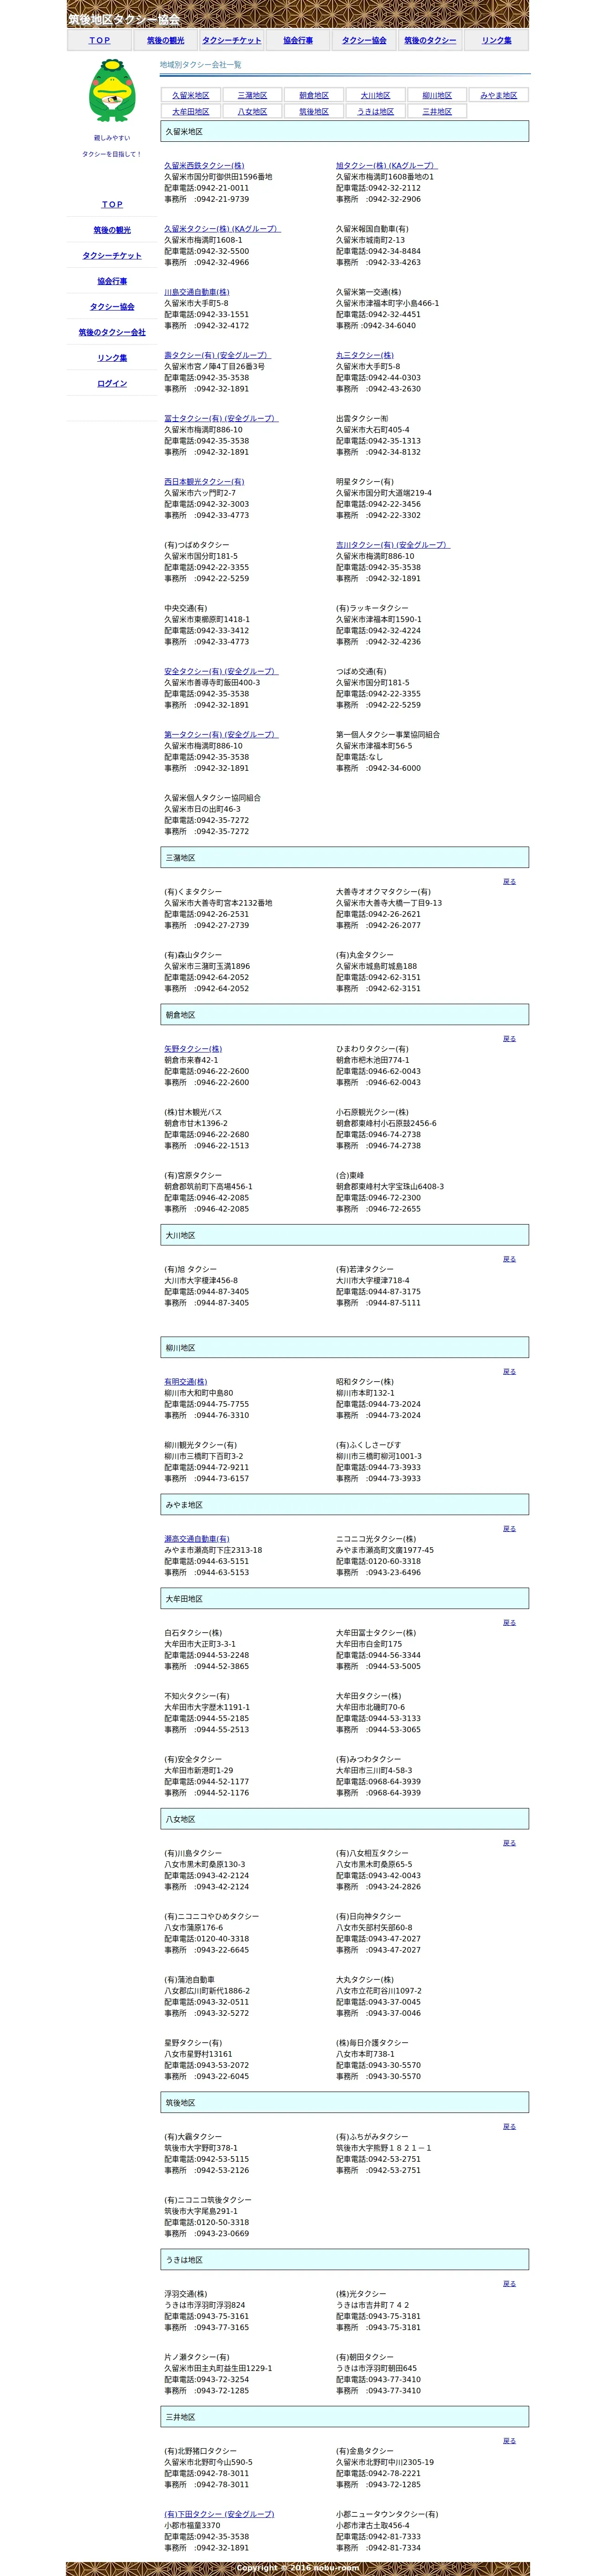
Task: Visit the 瀬高交通自動車(有) link
Action: point(197,1538)
